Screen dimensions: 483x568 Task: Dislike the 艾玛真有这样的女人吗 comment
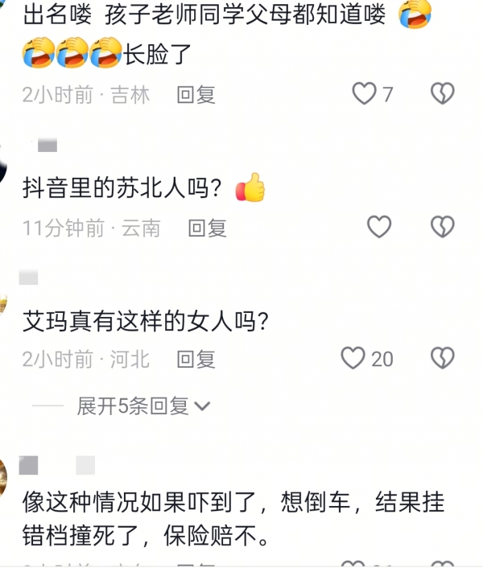(x=443, y=358)
